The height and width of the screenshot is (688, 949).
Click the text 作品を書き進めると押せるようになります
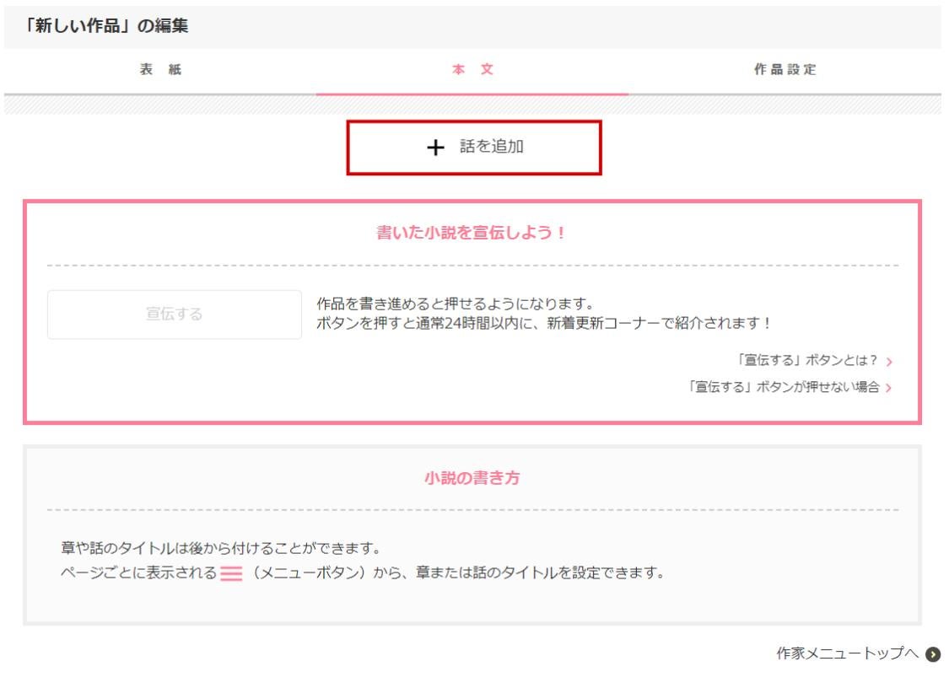tap(455, 304)
